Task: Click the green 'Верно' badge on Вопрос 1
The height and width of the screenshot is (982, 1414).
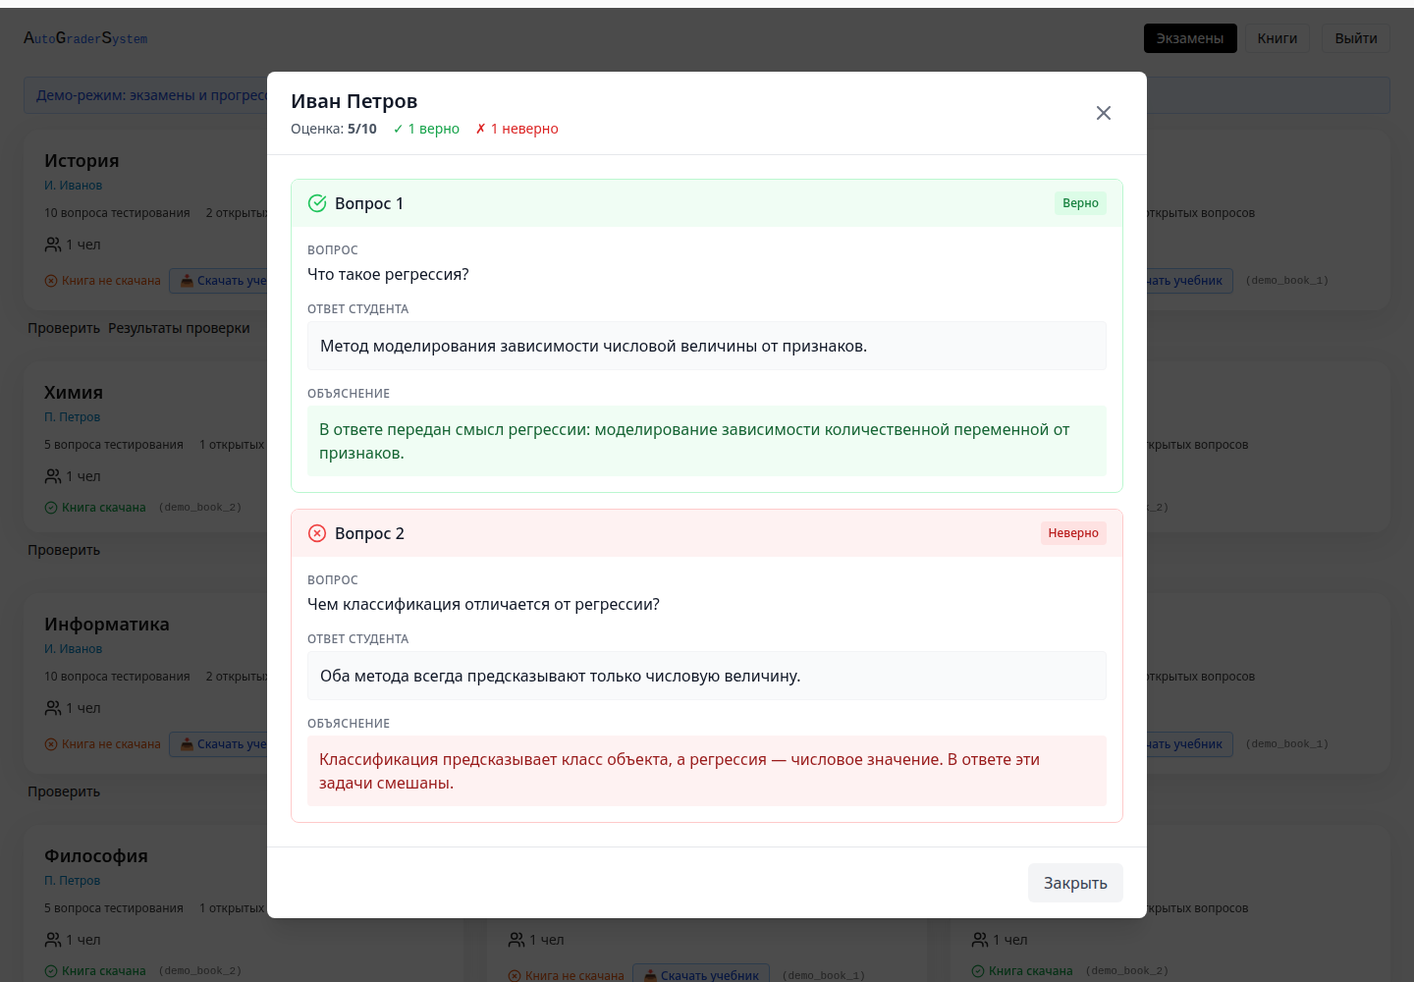Action: (x=1080, y=203)
